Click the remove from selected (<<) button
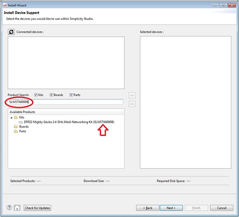 132,104
